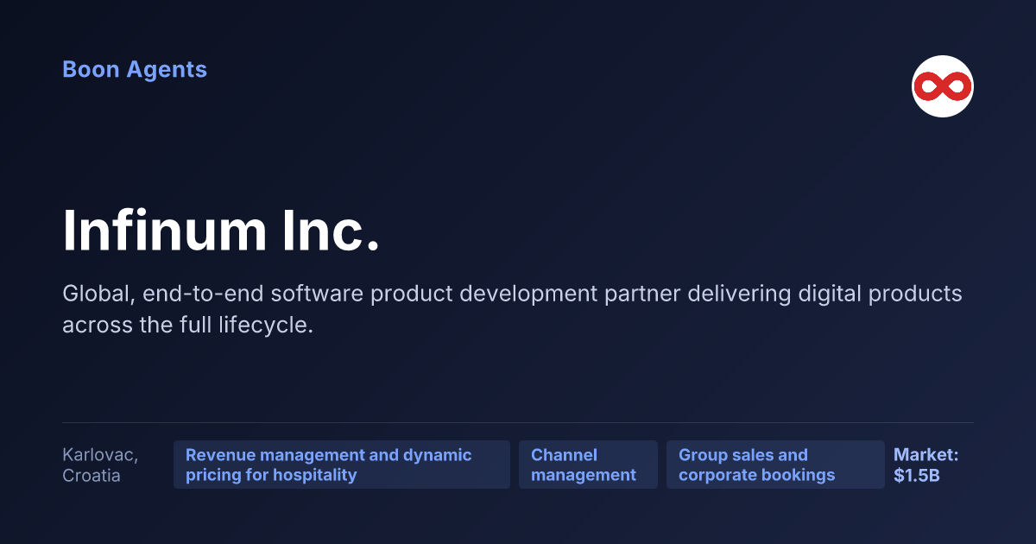The height and width of the screenshot is (544, 1036).
Task: Click the red infinity Infinum logo
Action: pos(943,86)
